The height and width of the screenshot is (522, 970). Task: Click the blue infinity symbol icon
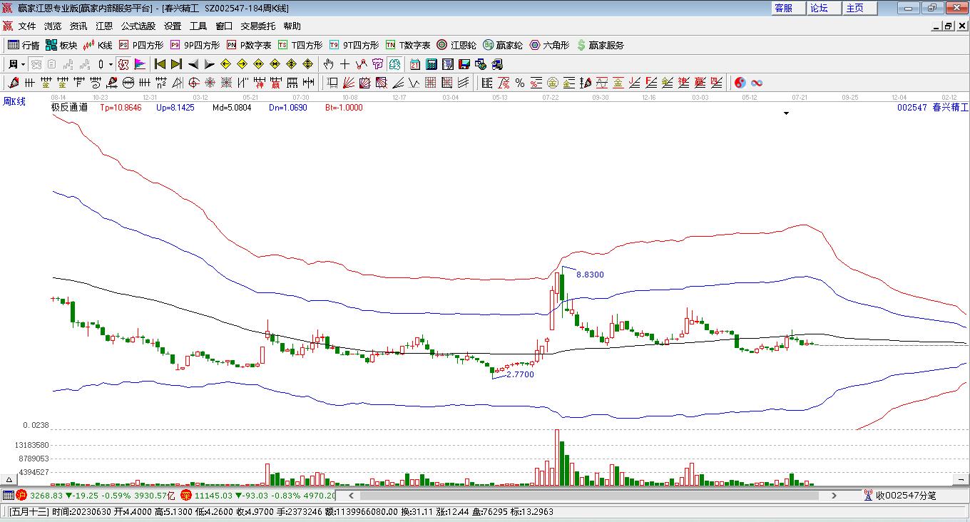click(757, 83)
